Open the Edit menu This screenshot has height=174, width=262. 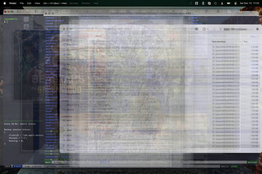point(29,3)
